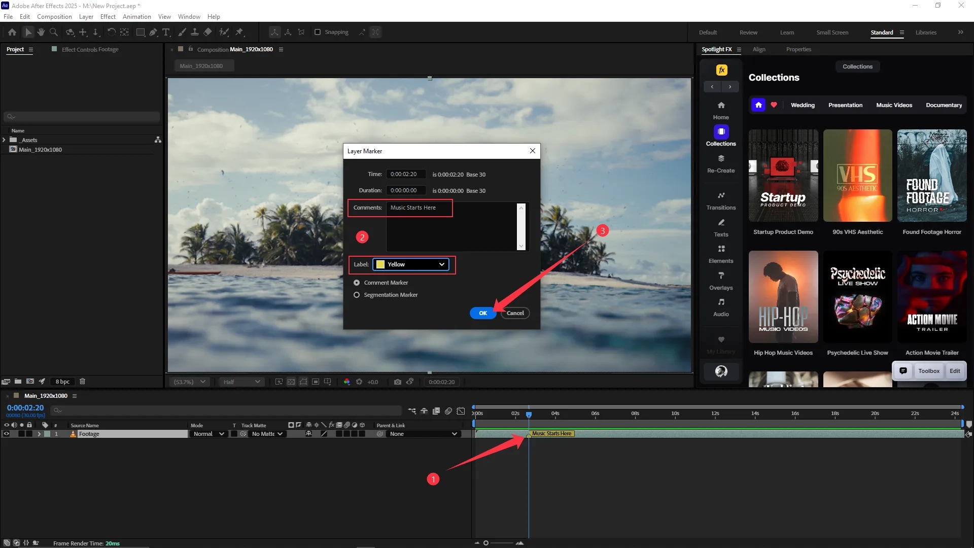Open the Graph Editor icon in timeline
Image resolution: width=974 pixels, height=548 pixels.
[461, 411]
